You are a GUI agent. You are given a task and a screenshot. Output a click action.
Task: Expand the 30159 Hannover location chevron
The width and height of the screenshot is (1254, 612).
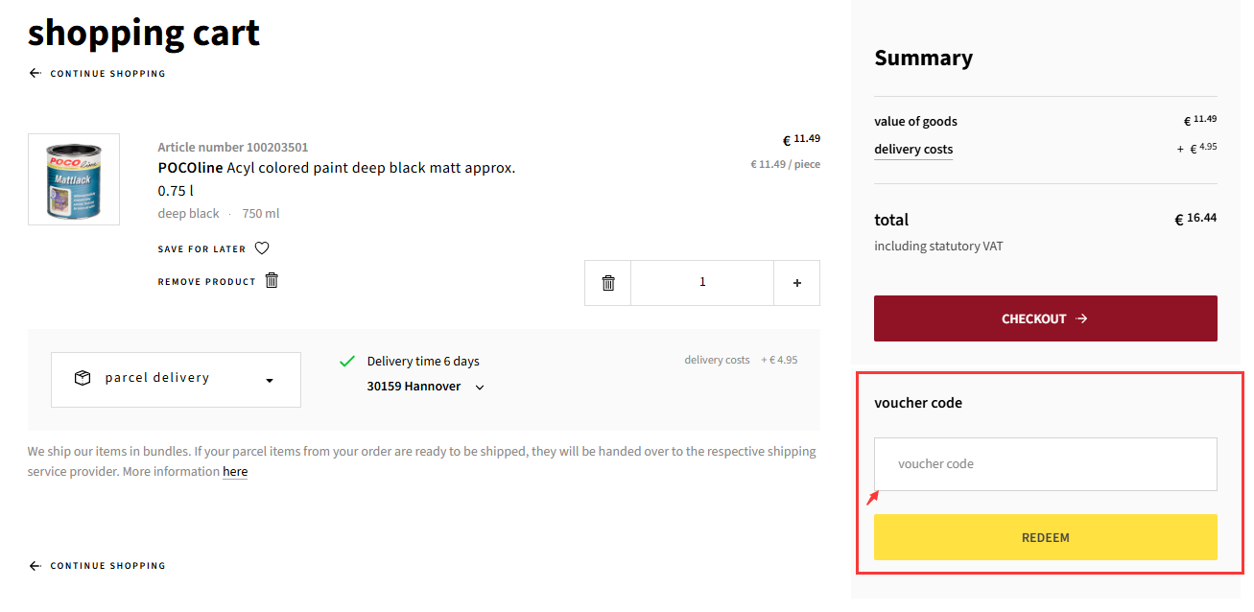coord(480,388)
